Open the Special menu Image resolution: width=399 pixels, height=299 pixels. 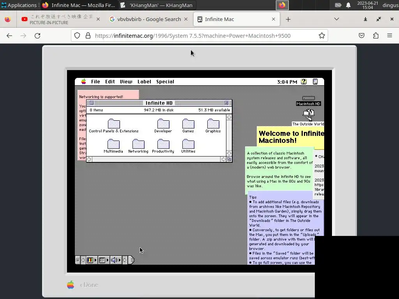(x=165, y=82)
